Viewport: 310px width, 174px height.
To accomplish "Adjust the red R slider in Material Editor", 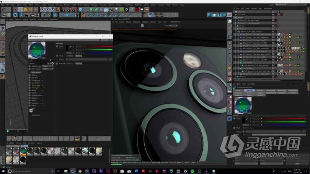I will (98, 47).
